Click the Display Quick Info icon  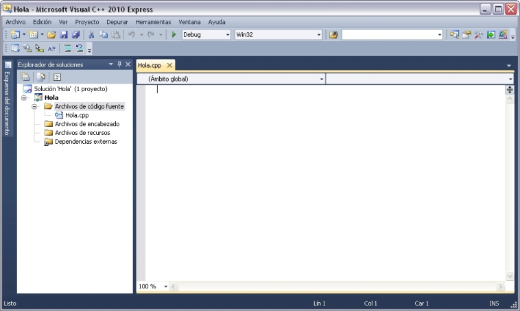(40, 49)
